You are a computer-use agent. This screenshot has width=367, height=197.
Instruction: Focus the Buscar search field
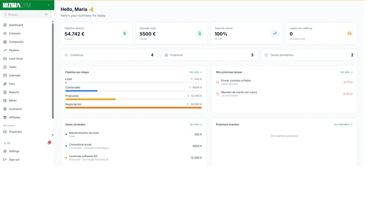26,15
